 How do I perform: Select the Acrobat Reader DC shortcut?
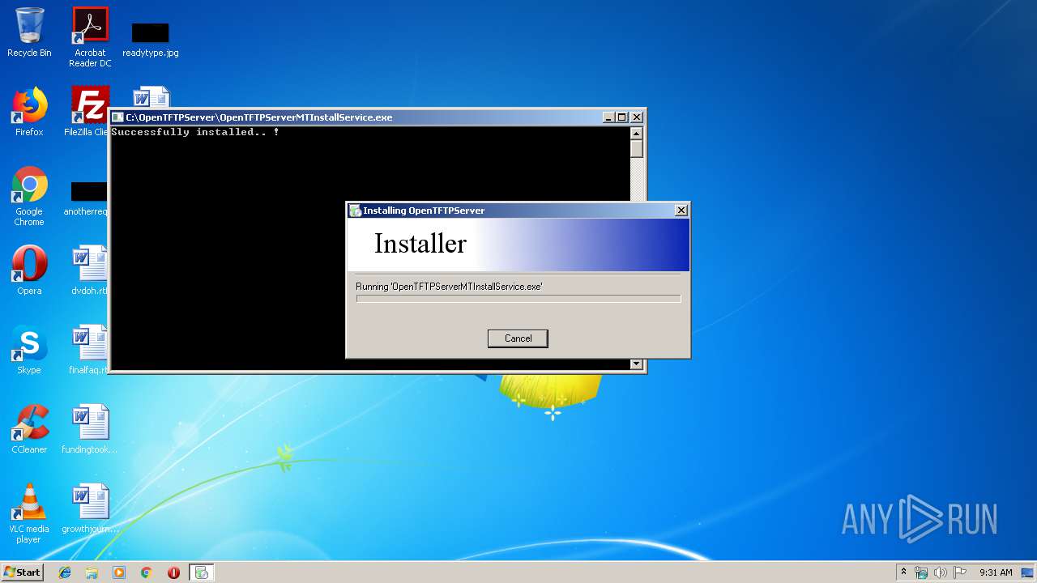click(x=90, y=37)
